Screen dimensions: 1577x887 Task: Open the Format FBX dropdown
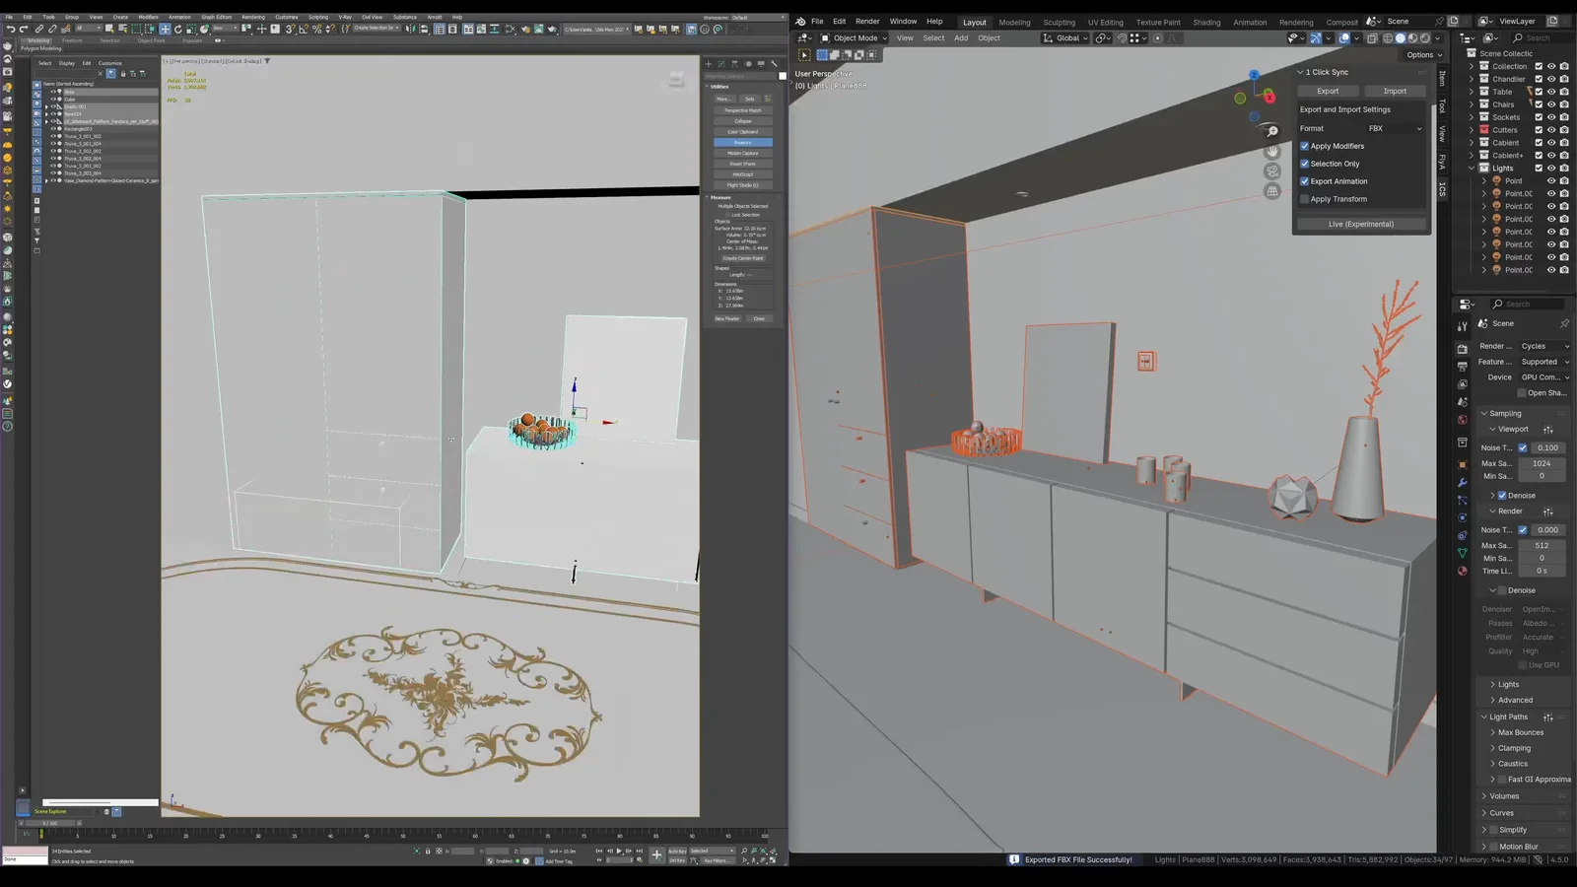[x=1394, y=128]
